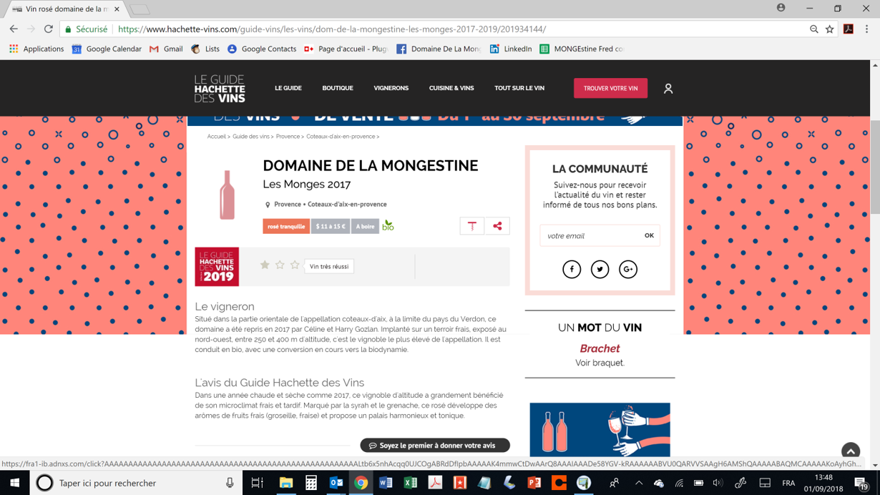Click the Accueil breadcrumb link
880x495 pixels.
[x=216, y=137]
